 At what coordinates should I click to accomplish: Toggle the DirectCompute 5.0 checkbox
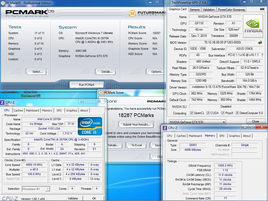[237, 113]
